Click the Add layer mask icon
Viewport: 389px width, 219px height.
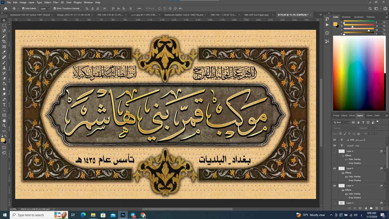click(x=360, y=208)
